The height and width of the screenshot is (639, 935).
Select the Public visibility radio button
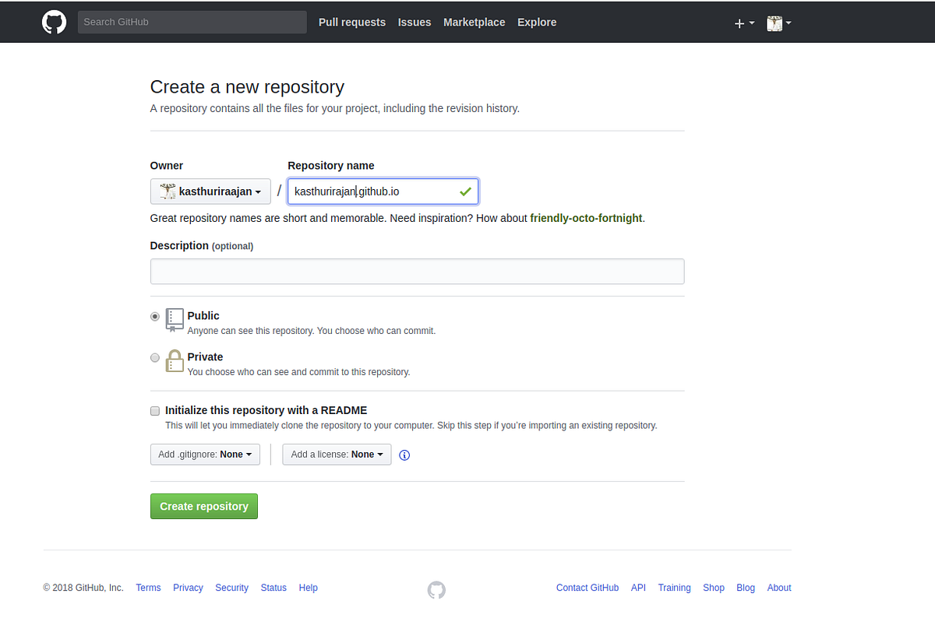point(154,316)
